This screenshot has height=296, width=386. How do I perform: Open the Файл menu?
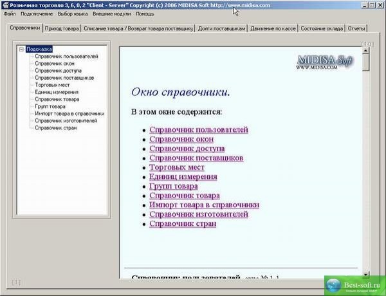click(10, 14)
